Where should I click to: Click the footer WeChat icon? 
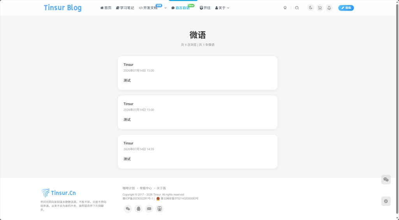pyautogui.click(x=128, y=209)
